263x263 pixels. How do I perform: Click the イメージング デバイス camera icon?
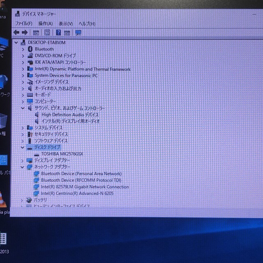[x=30, y=82]
